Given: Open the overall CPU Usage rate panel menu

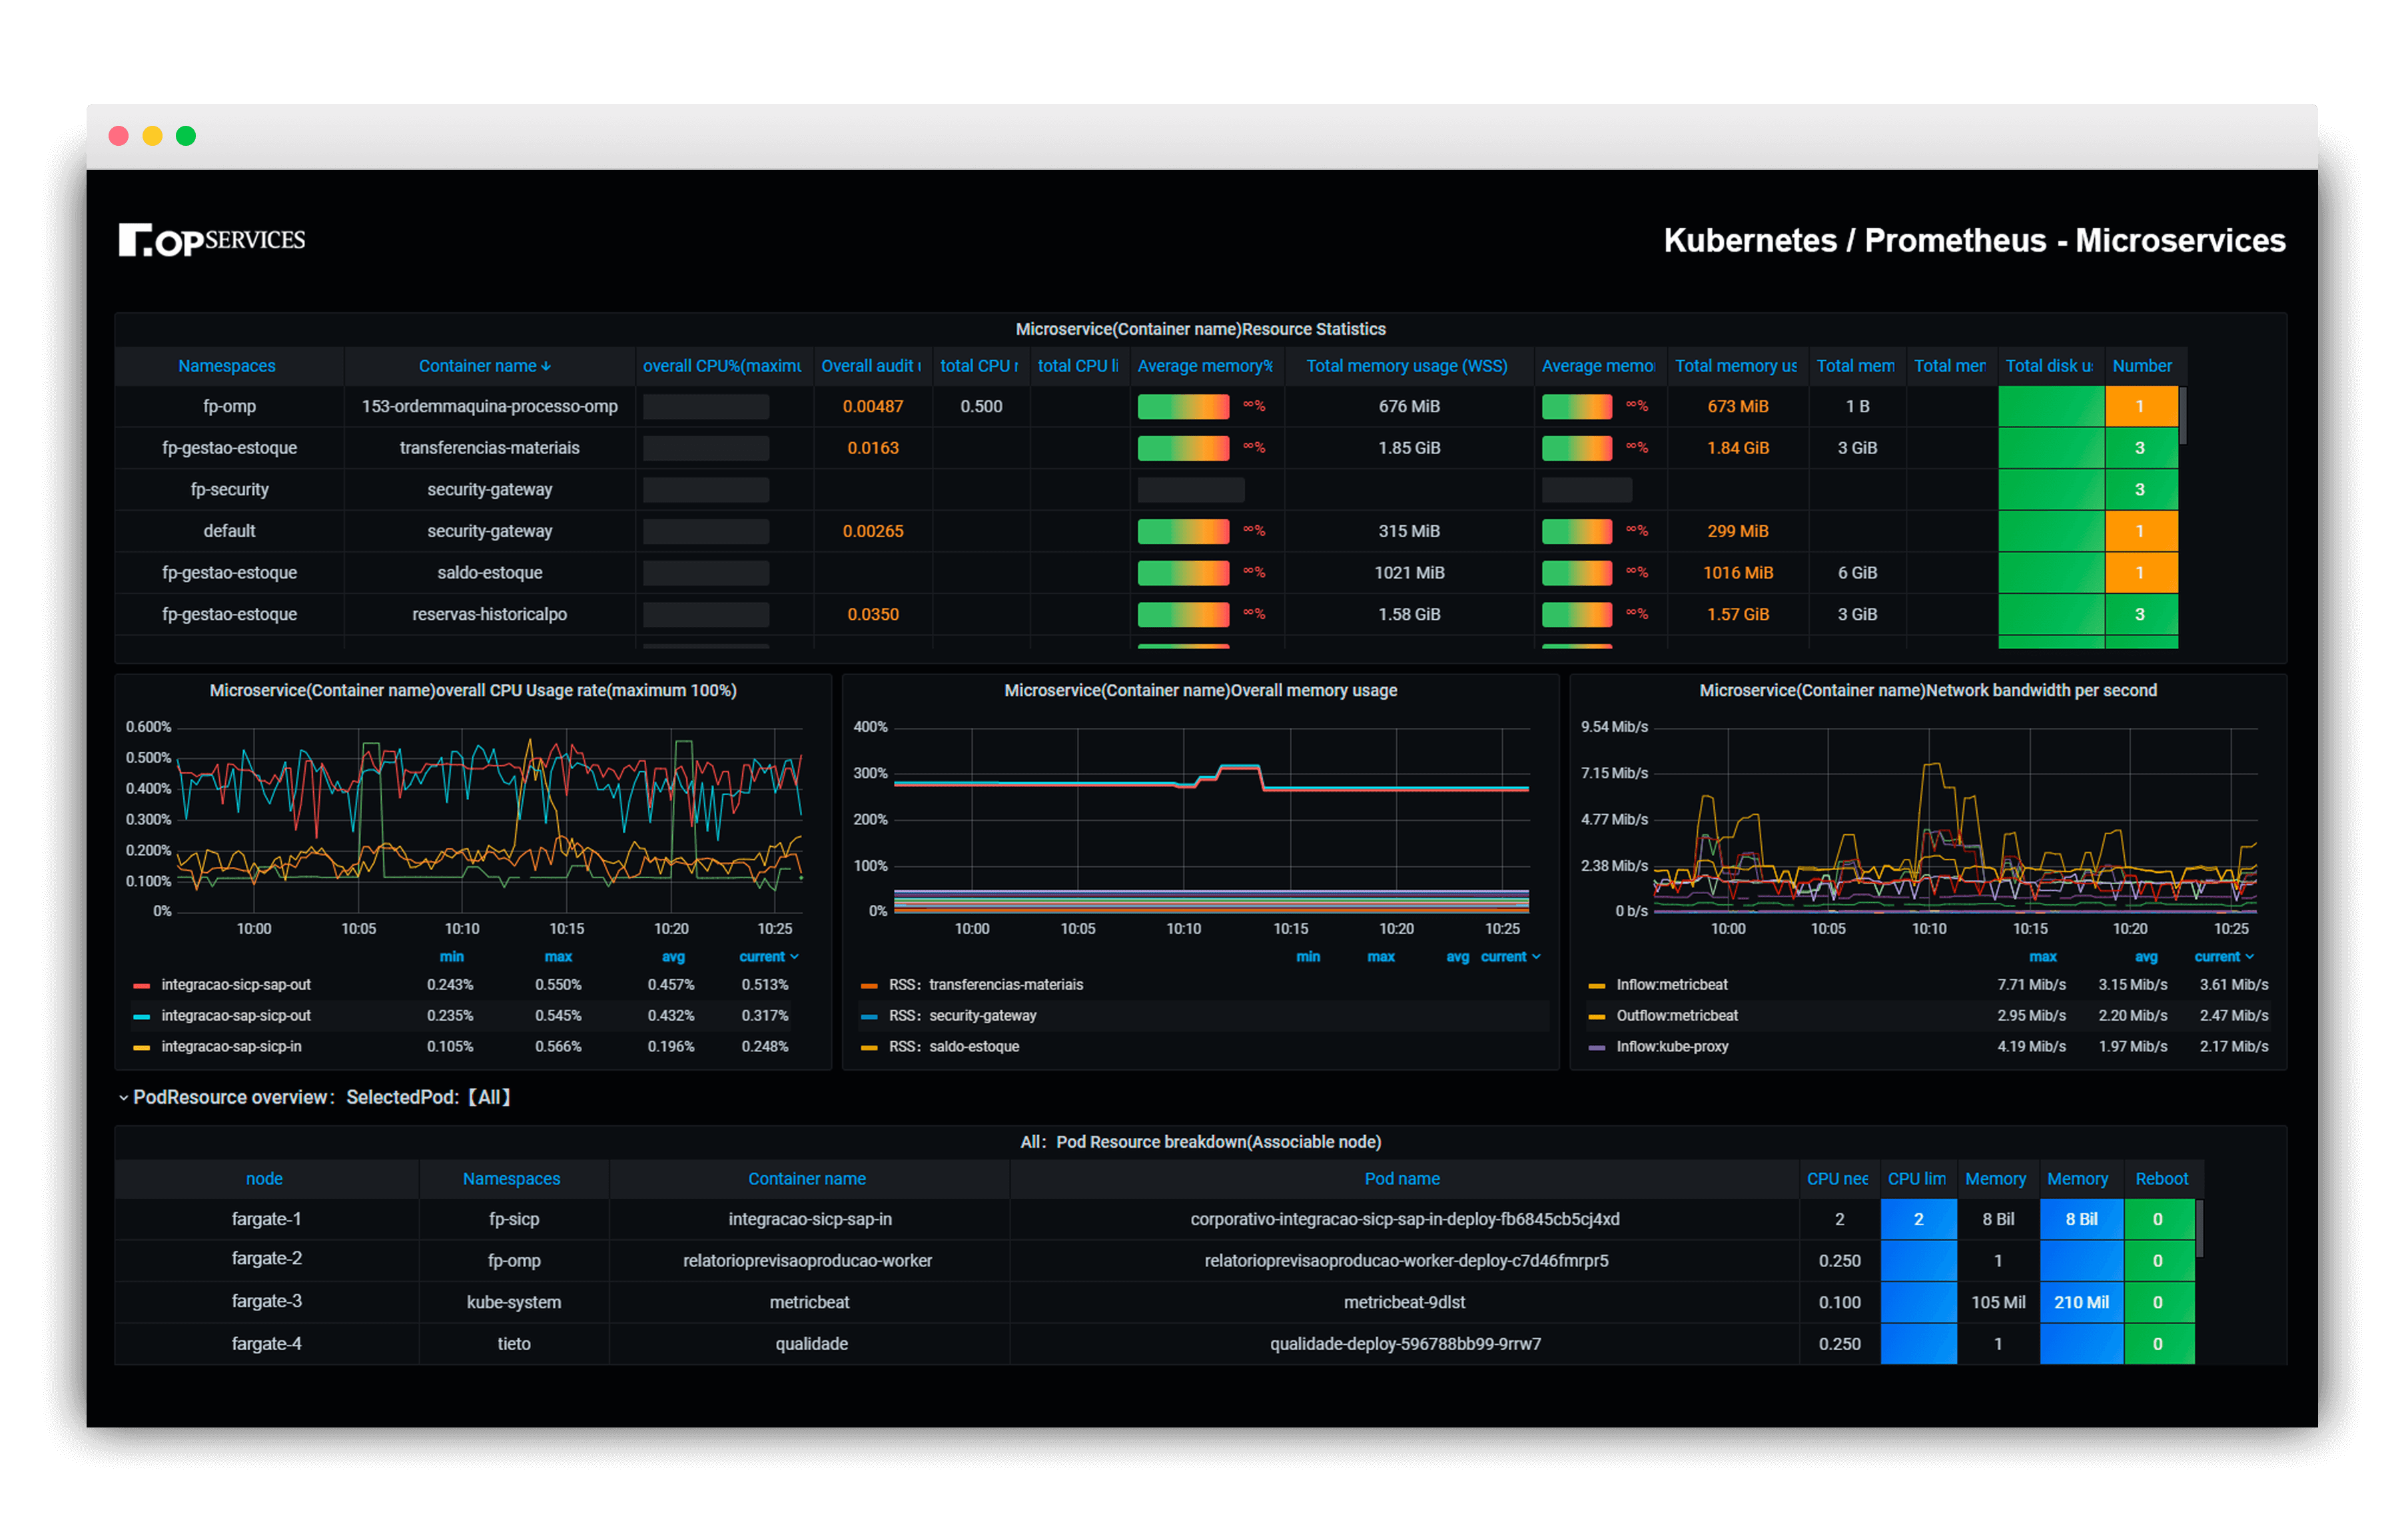Looking at the screenshot, I should (473, 690).
